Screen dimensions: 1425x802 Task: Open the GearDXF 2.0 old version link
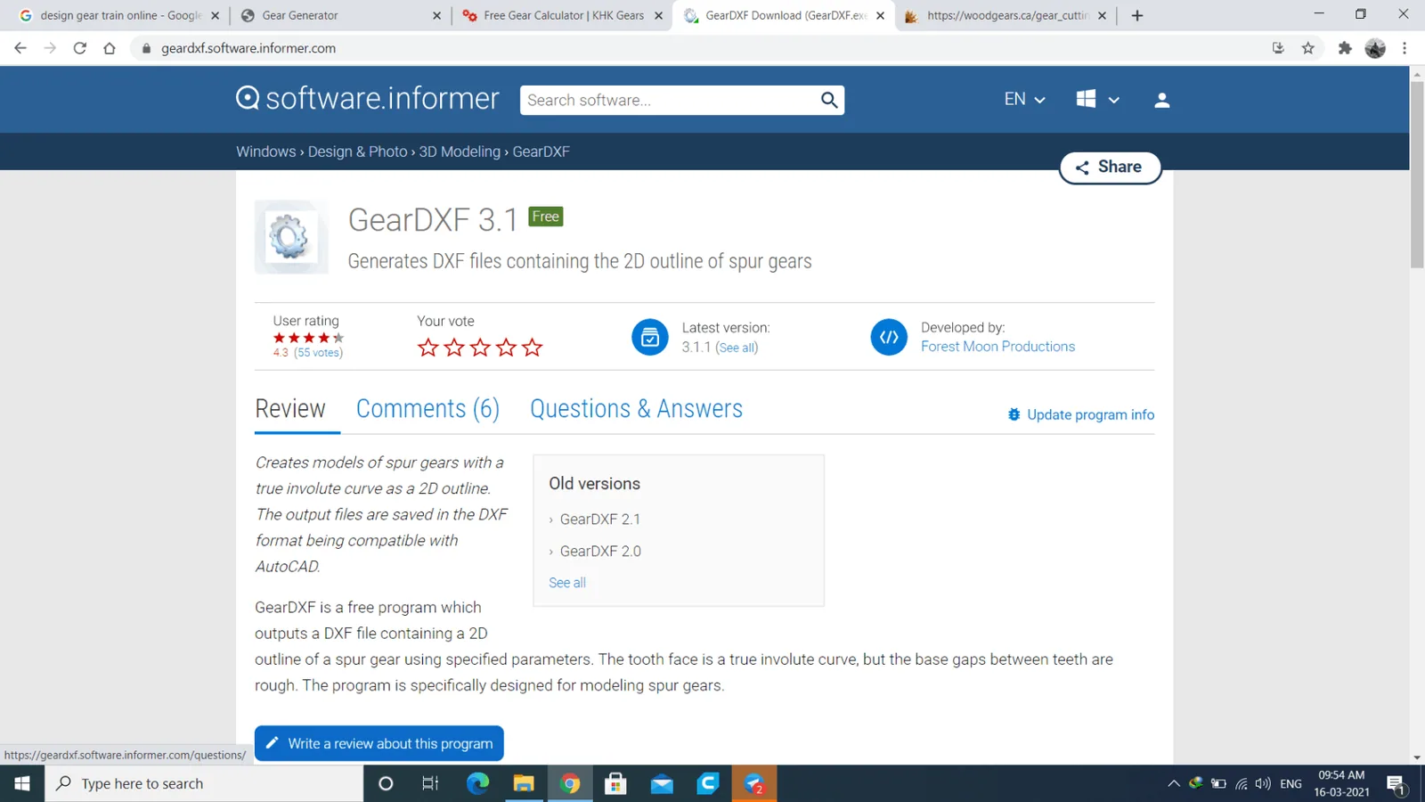point(600,552)
